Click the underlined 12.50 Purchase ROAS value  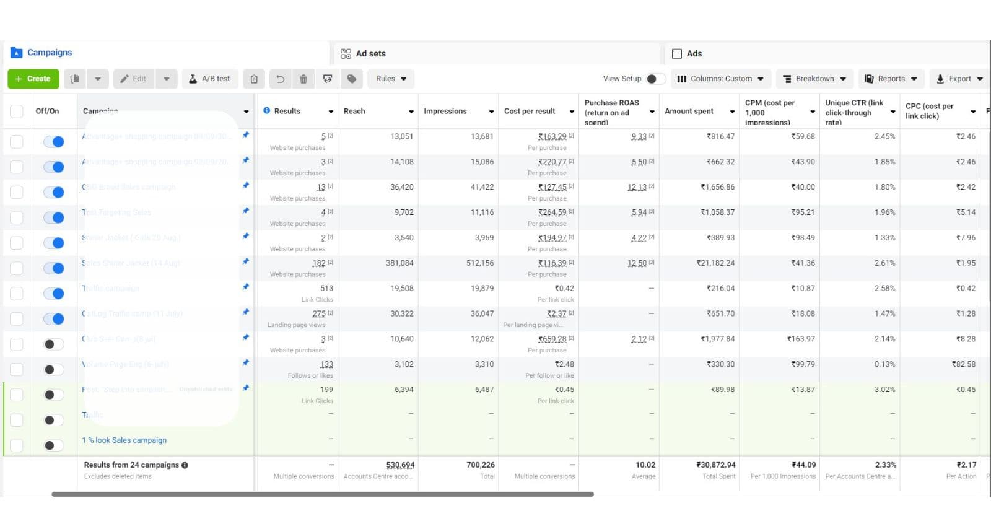point(637,263)
